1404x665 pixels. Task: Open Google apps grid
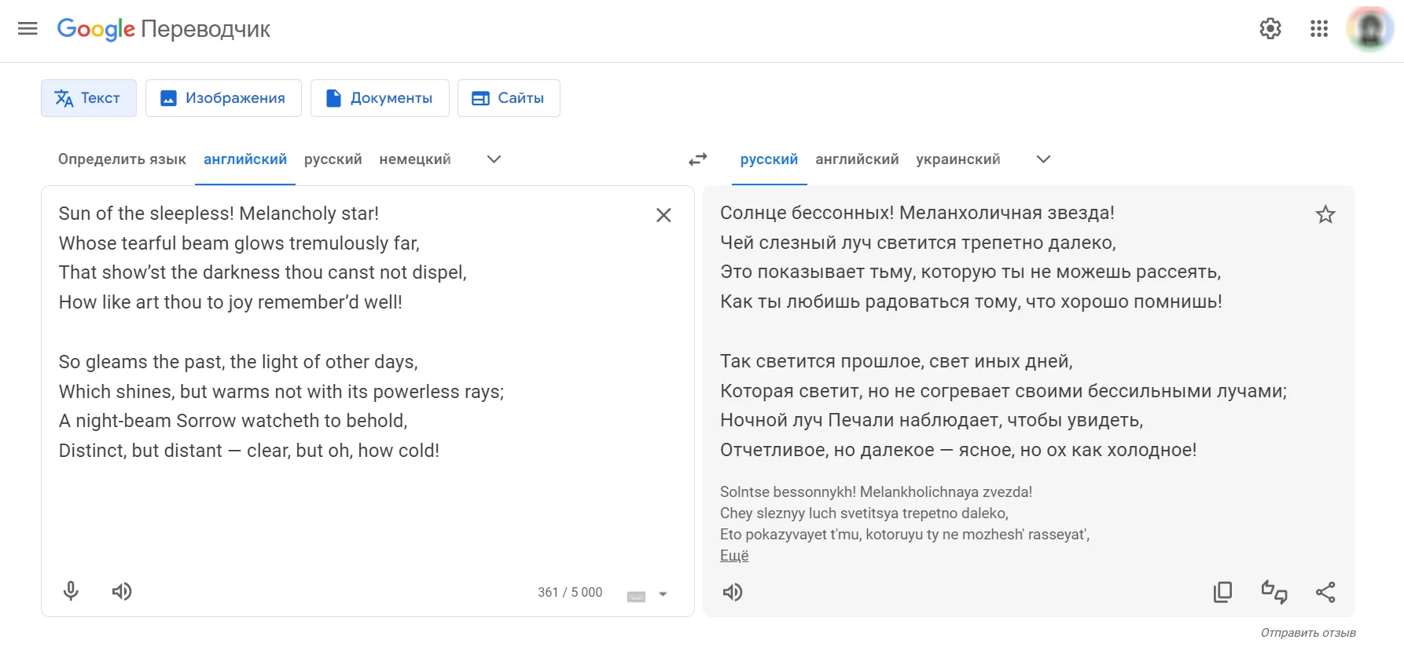click(x=1319, y=29)
